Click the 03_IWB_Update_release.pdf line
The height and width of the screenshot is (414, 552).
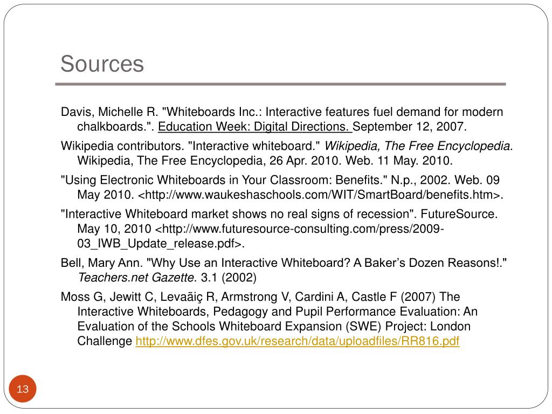161,244
